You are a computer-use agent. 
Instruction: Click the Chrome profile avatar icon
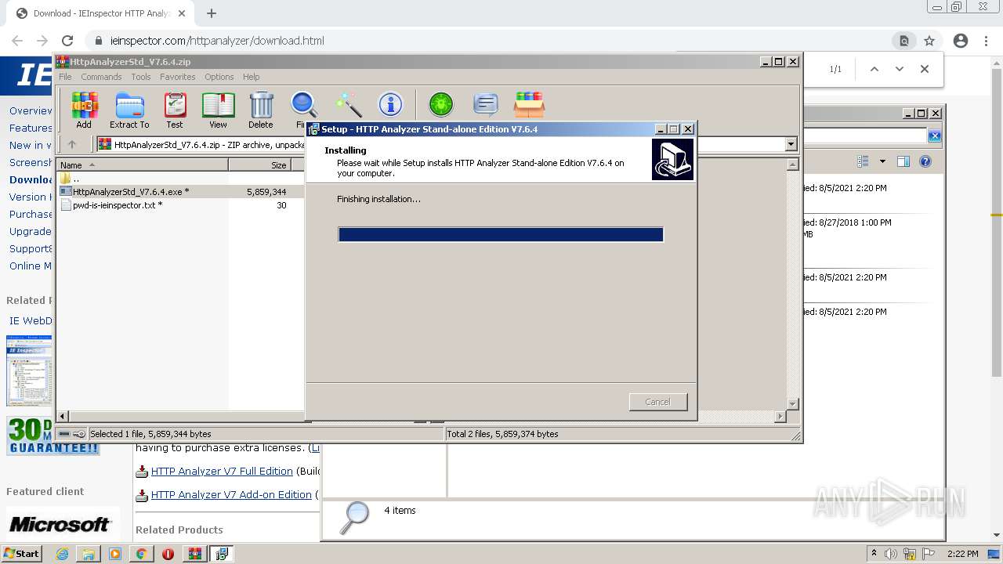[x=961, y=41]
